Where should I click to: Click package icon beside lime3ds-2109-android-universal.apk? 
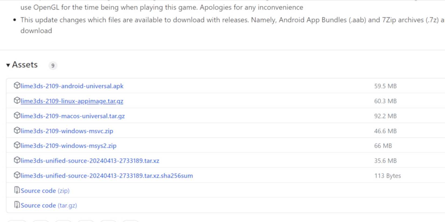(17, 86)
